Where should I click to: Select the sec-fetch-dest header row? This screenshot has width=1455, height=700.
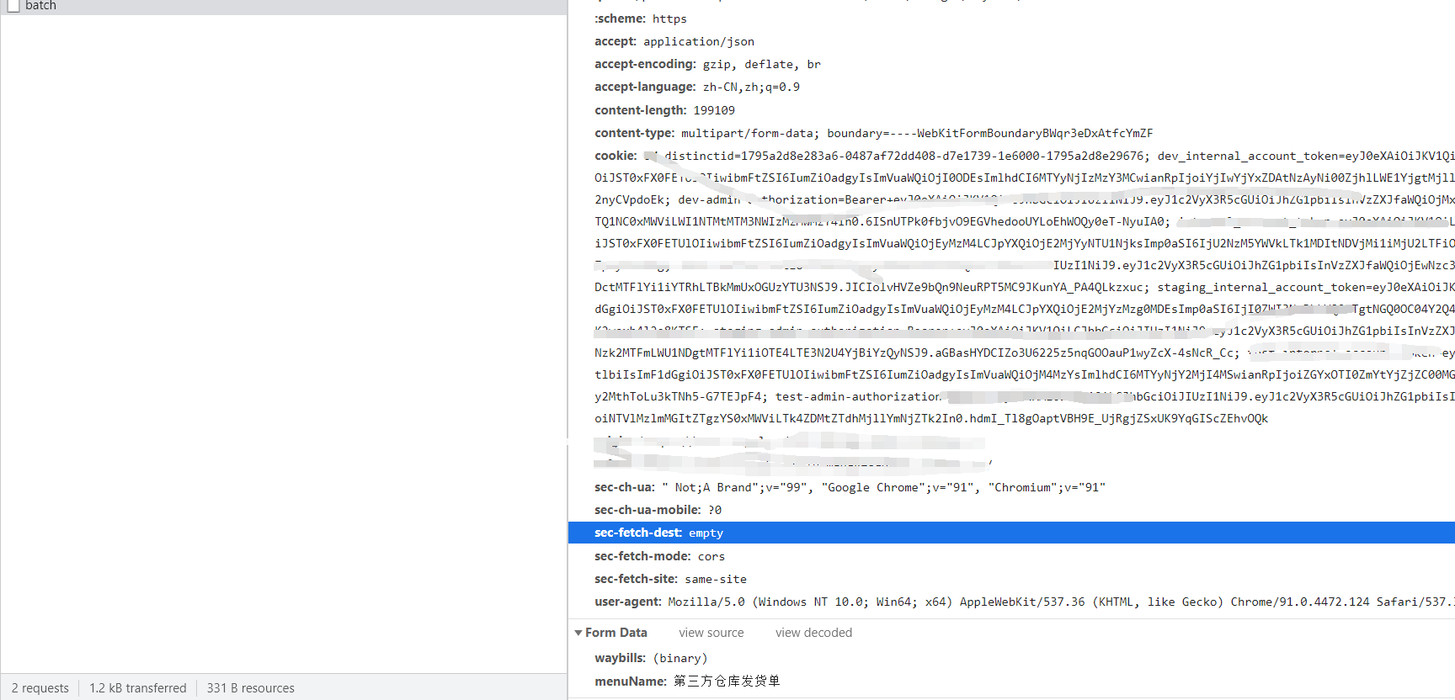[x=1011, y=533]
